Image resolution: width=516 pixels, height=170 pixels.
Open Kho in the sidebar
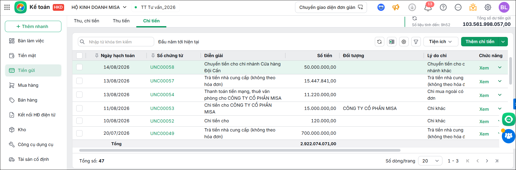pyautogui.click(x=33, y=130)
